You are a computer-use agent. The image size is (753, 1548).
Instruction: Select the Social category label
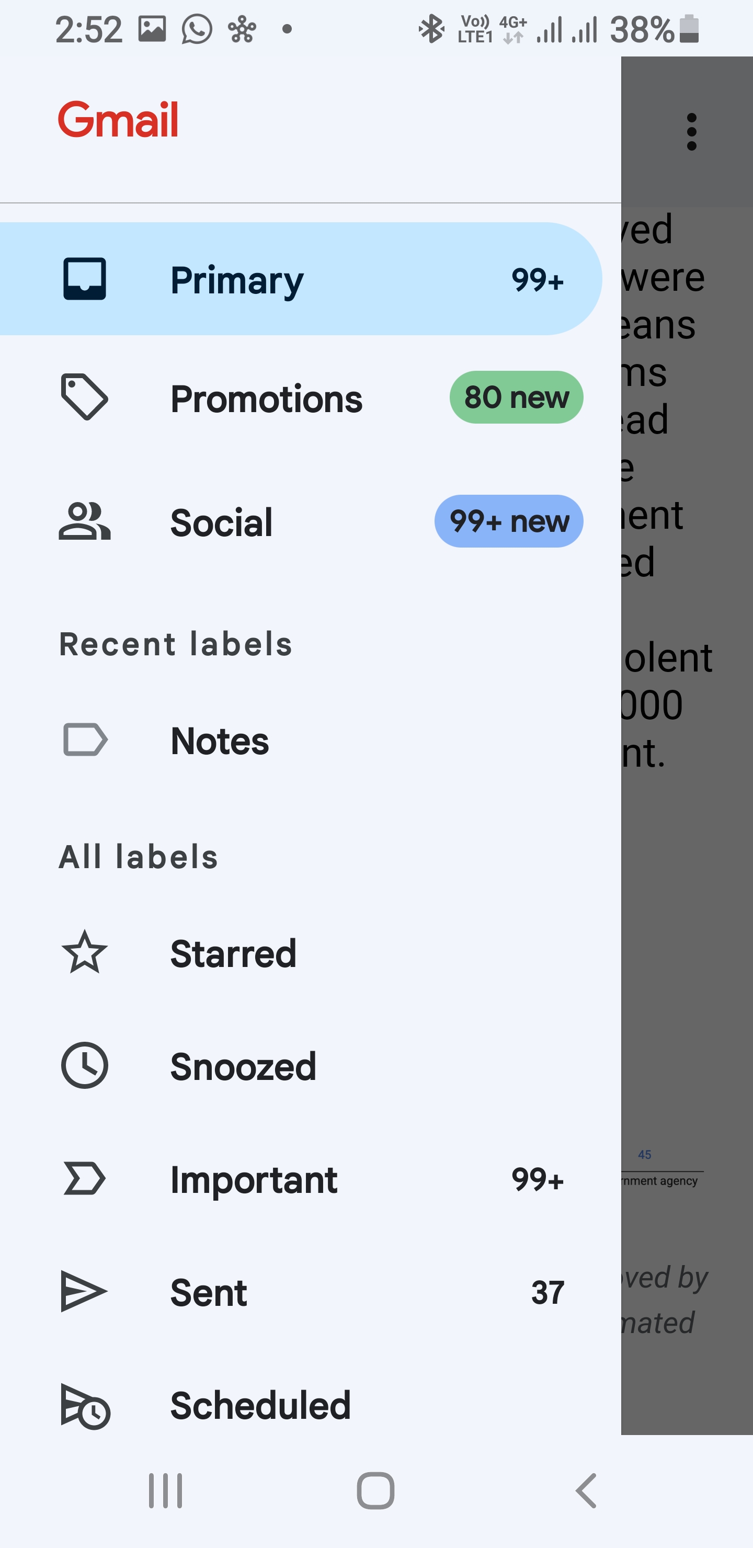pos(221,522)
